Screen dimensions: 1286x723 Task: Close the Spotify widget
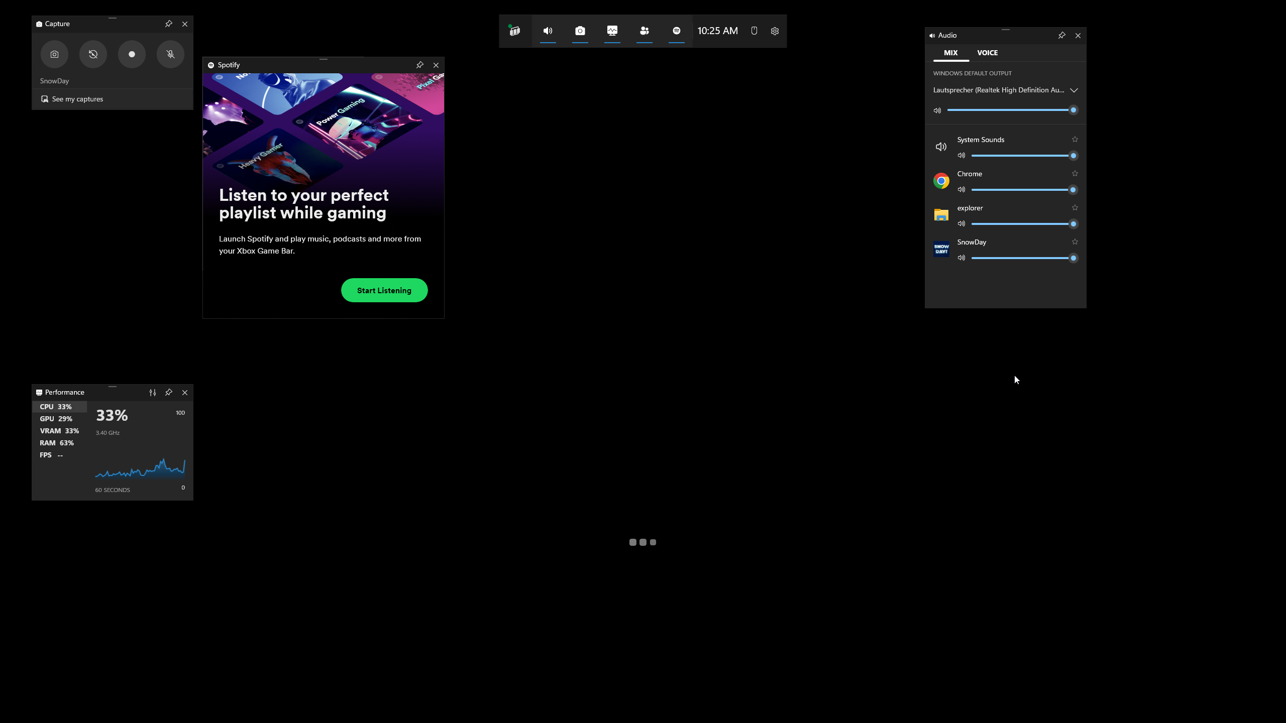(436, 65)
